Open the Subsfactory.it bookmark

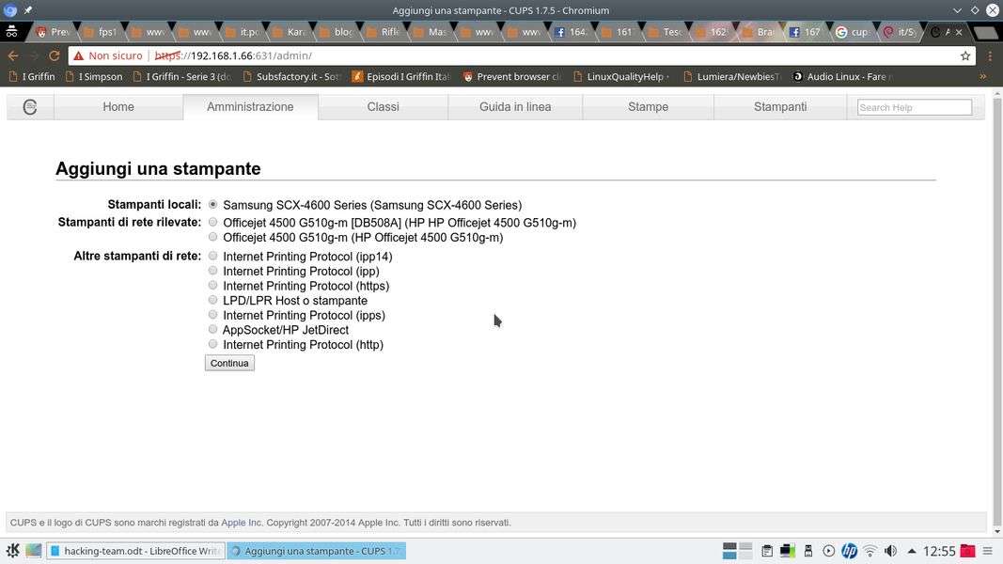(291, 76)
